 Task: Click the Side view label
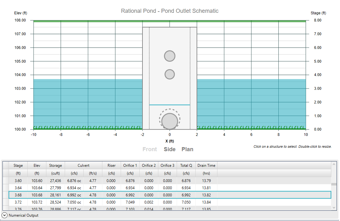click(170, 149)
